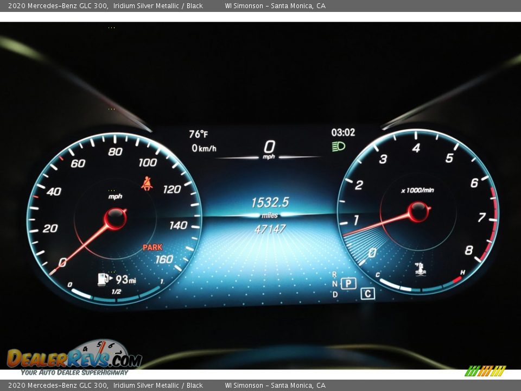Select the boxed P gear indicator
The height and width of the screenshot is (391, 521).
tap(348, 283)
